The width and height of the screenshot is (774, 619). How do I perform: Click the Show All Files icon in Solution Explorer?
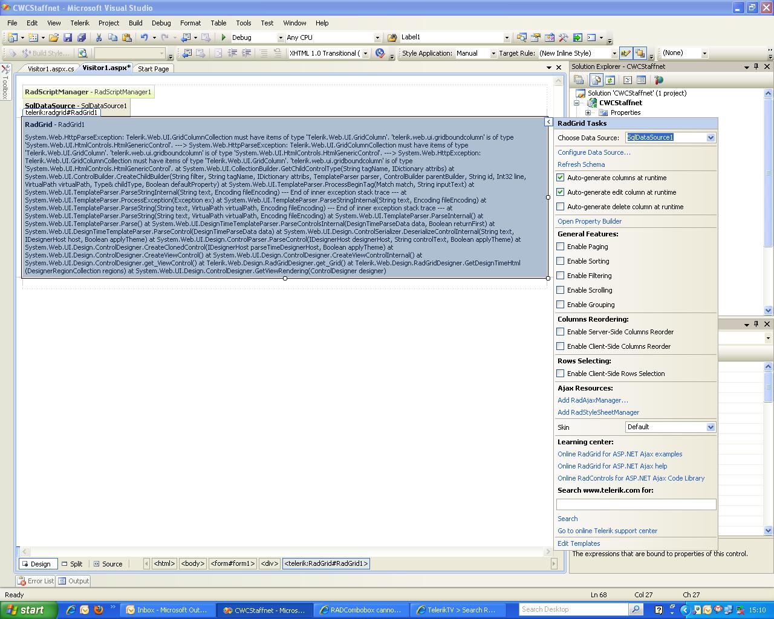(x=596, y=80)
